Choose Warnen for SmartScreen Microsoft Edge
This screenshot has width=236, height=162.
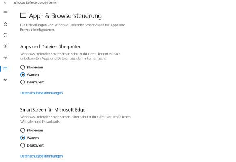pos(30,138)
